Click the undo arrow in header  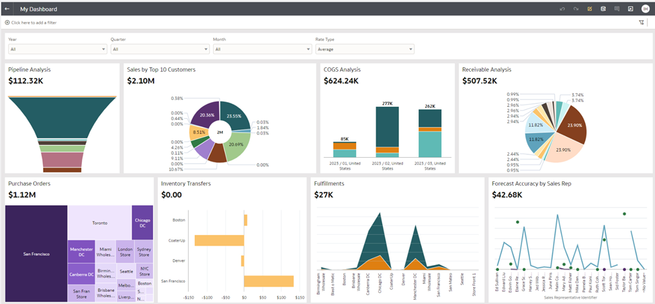562,9
